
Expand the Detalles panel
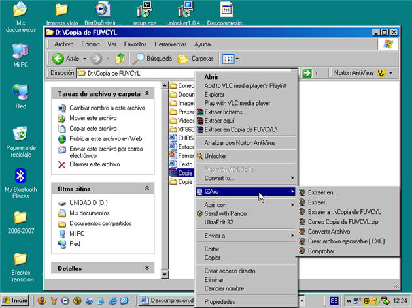coord(146,268)
